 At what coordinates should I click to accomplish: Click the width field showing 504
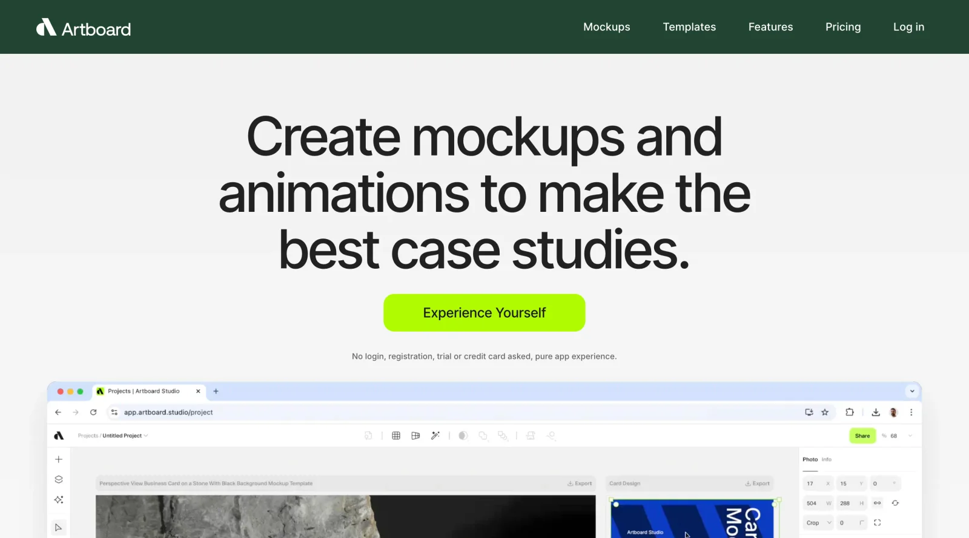point(818,503)
